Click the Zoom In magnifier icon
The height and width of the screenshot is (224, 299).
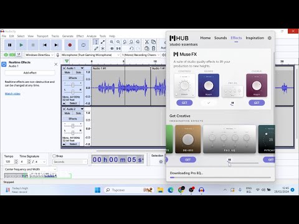(112, 42)
